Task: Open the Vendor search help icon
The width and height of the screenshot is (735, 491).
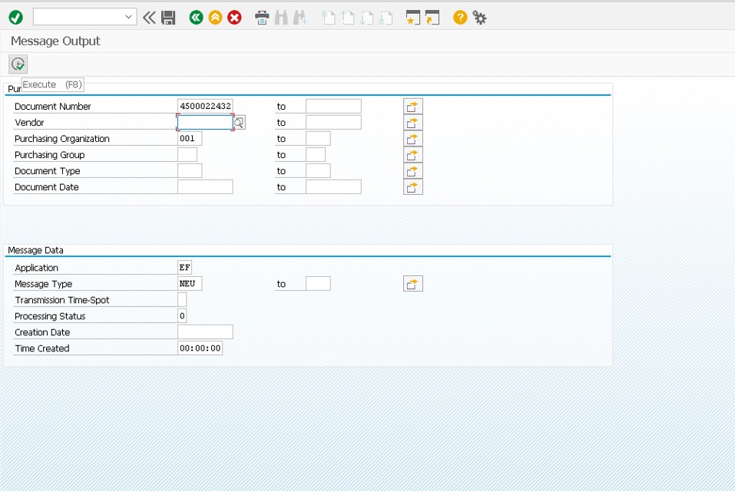Action: (239, 123)
